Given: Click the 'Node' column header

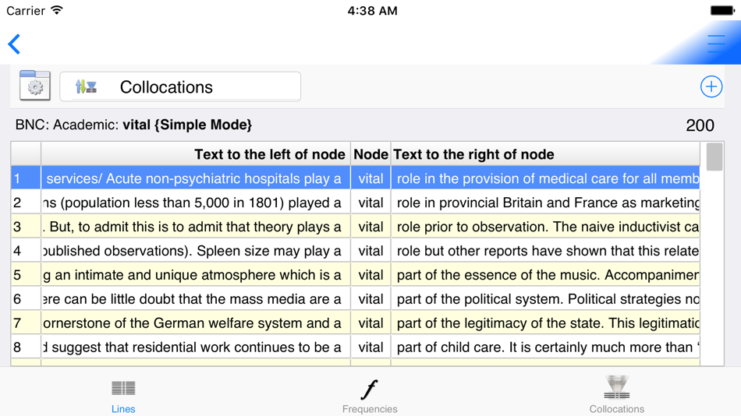Looking at the screenshot, I should click(370, 154).
